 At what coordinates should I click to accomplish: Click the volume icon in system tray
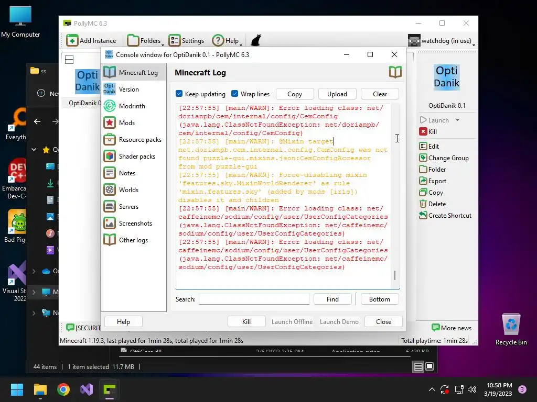(x=472, y=389)
